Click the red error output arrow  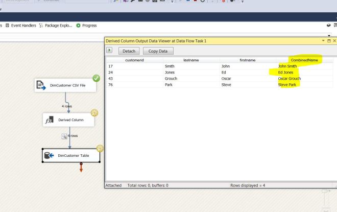click(x=81, y=168)
